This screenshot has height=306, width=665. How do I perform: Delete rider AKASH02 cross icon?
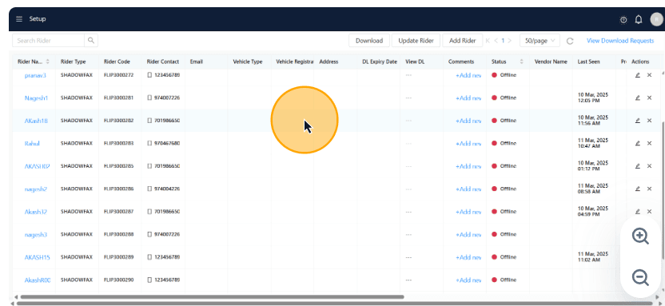(x=649, y=165)
